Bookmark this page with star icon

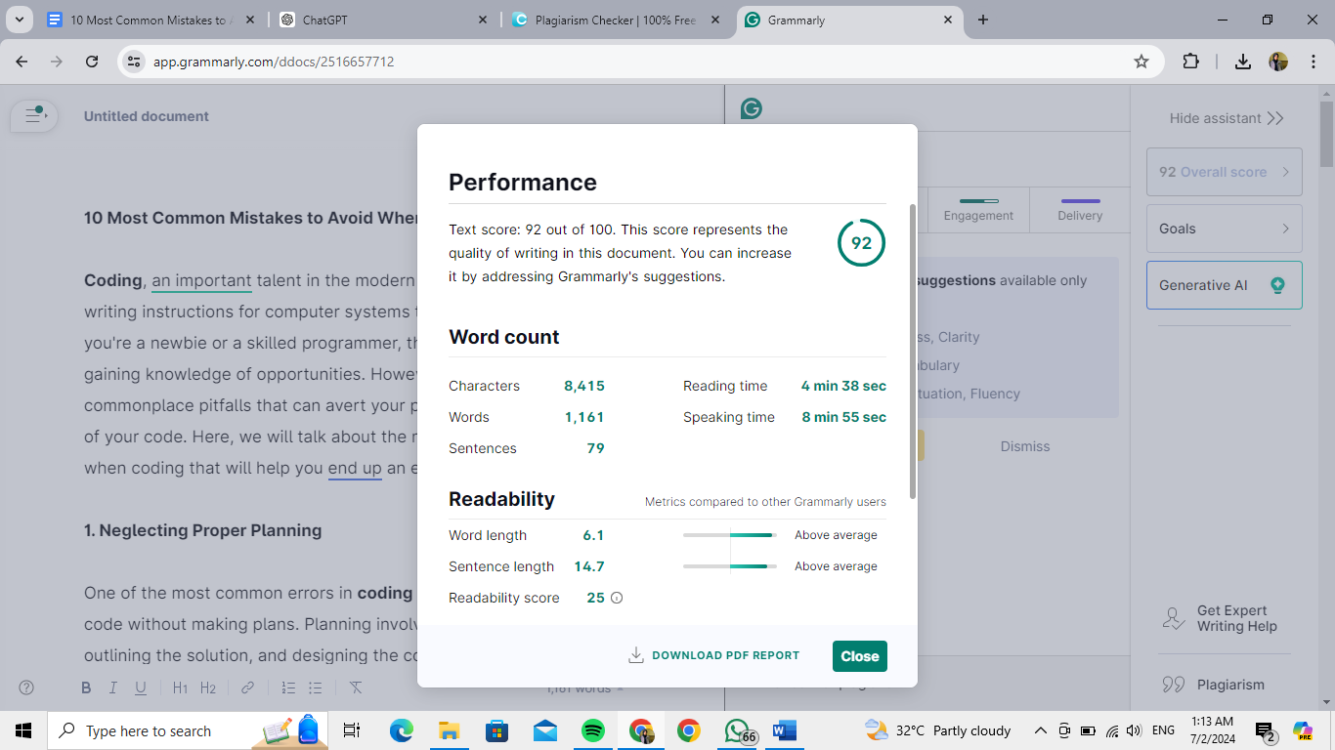1141,62
